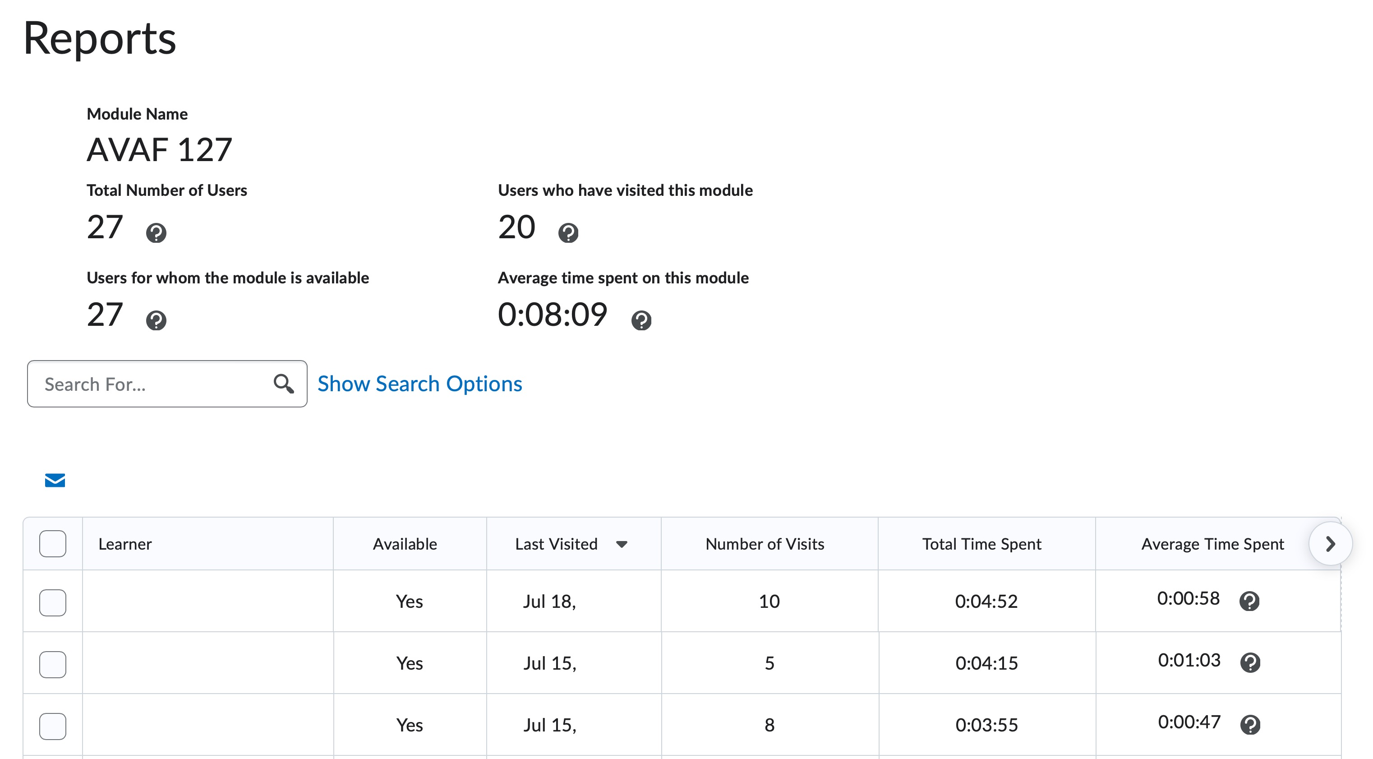Click the 0:08:09 average time value
The image size is (1373, 759).
tap(552, 314)
